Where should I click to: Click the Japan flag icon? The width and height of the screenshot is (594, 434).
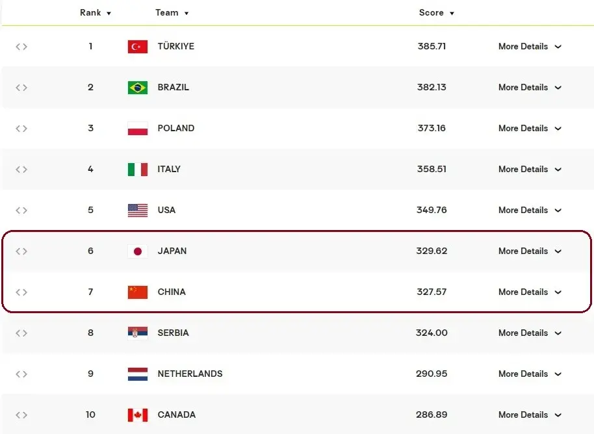138,251
